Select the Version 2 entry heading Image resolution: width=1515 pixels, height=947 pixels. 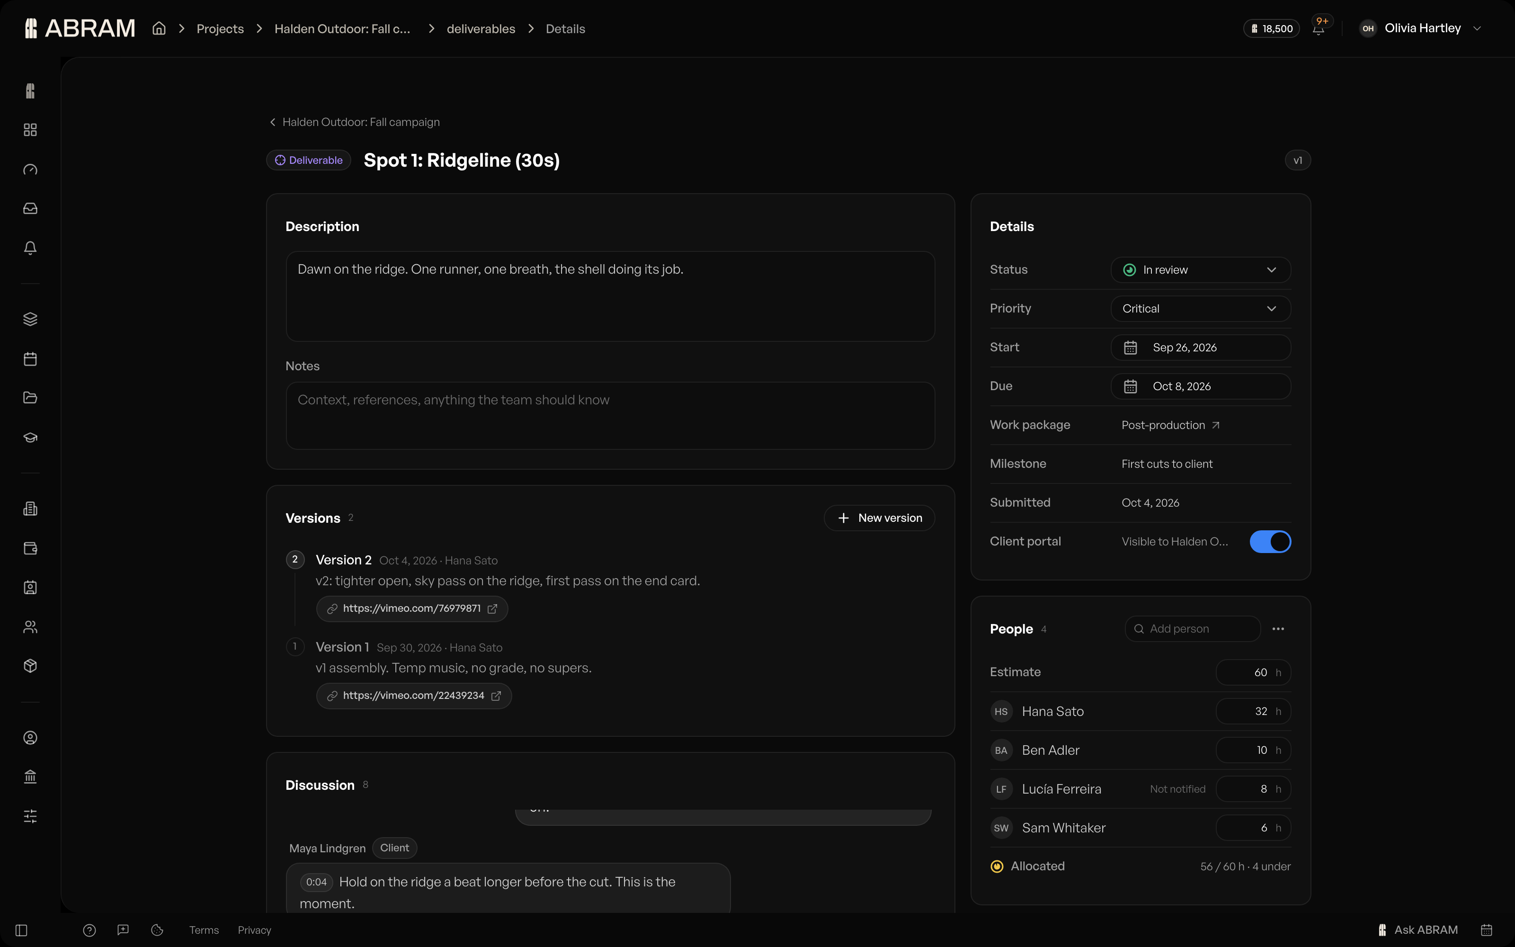[x=344, y=560]
